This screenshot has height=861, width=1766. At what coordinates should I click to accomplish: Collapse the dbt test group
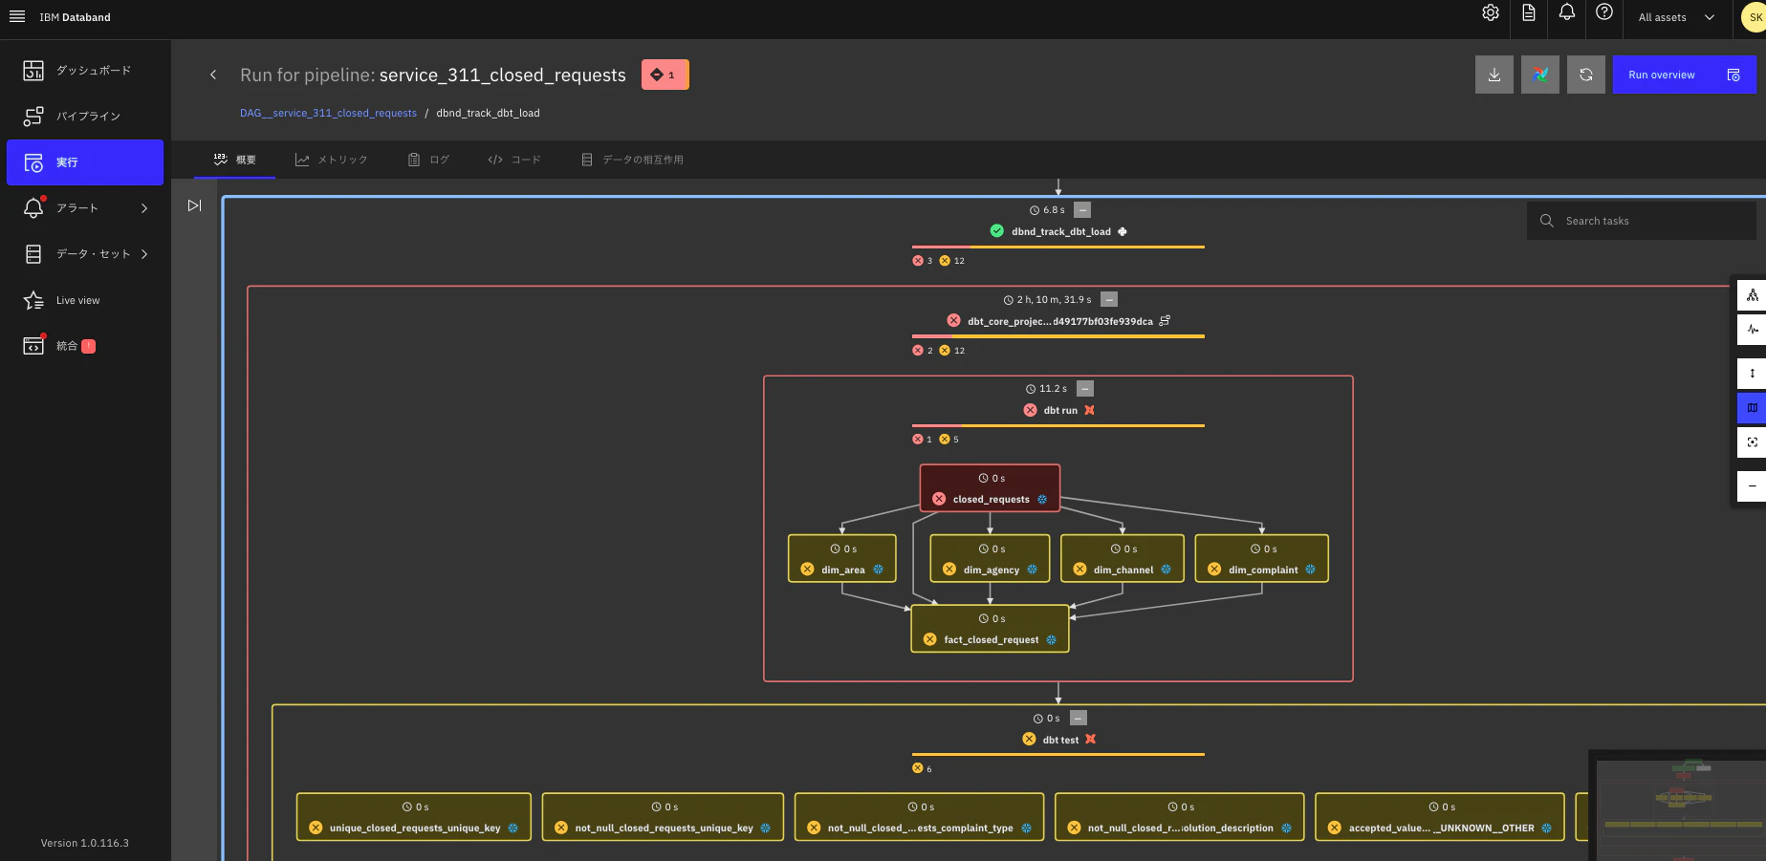pyautogui.click(x=1079, y=719)
